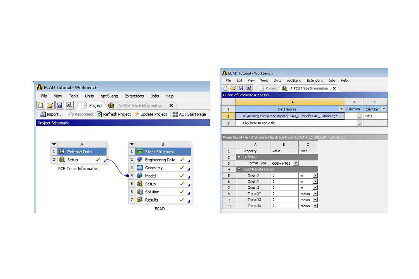Click the Reconnect toolbar item
Screen dimensions: 419x279
tap(81, 114)
